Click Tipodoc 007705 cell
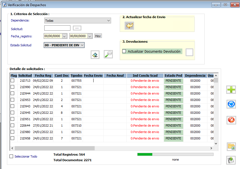This screenshot has height=169, width=240. click(76, 81)
